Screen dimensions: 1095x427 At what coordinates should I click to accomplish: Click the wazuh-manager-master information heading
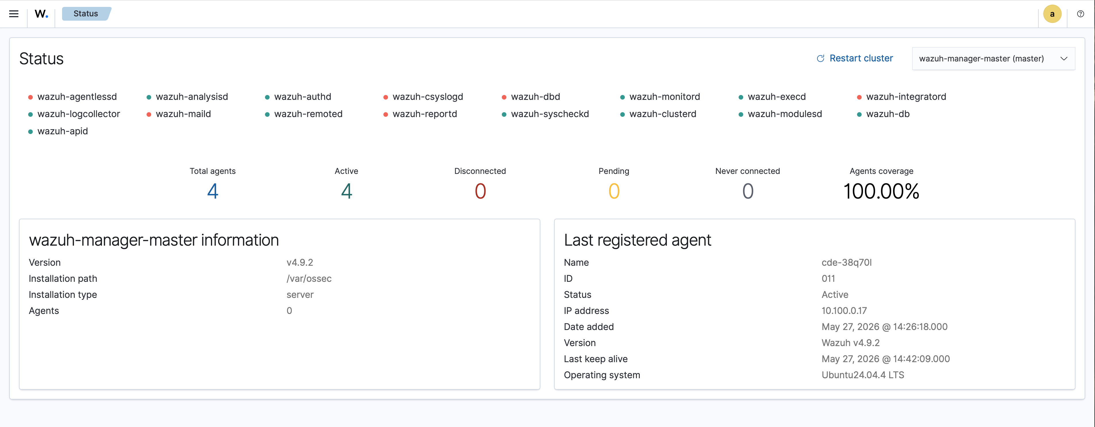(x=154, y=240)
